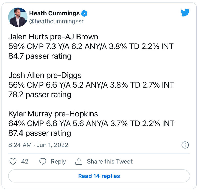
Task: Click the speech bubble reply icon
Action: (43, 162)
